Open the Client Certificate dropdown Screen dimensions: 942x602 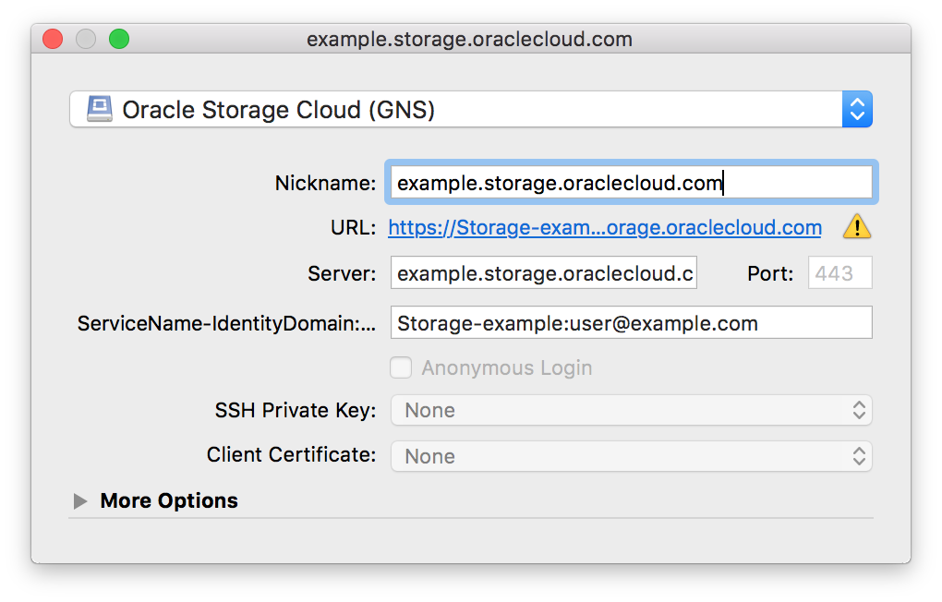(632, 456)
